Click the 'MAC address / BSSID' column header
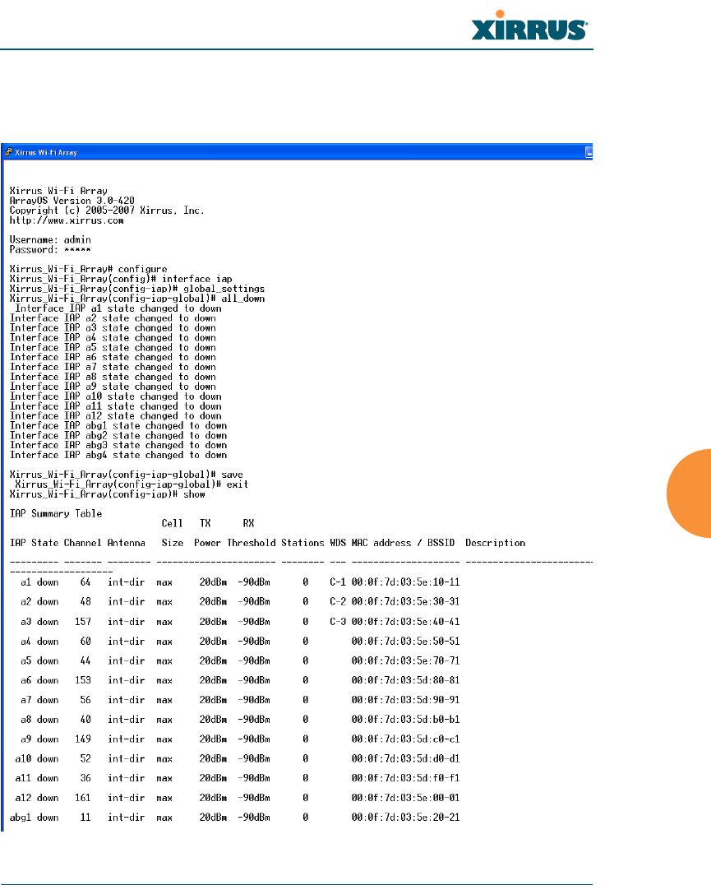The height and width of the screenshot is (885, 711). pyautogui.click(x=403, y=543)
